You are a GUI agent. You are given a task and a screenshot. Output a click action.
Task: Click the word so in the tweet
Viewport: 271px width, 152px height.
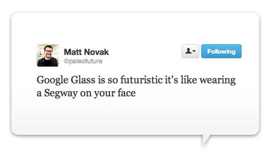click(x=113, y=81)
